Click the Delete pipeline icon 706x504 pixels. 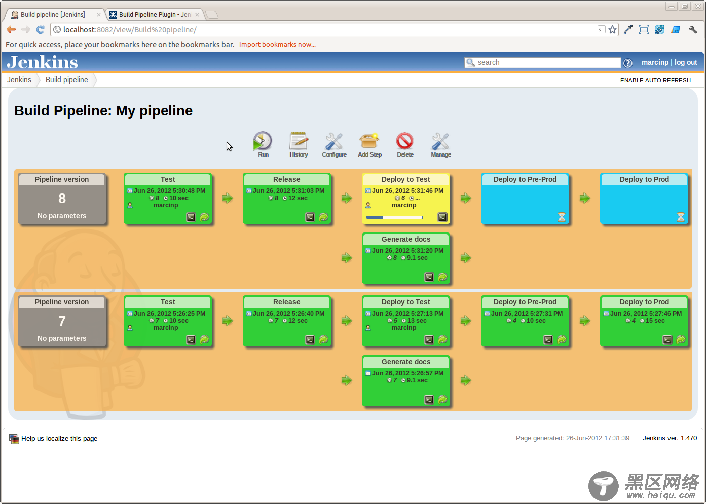click(405, 141)
